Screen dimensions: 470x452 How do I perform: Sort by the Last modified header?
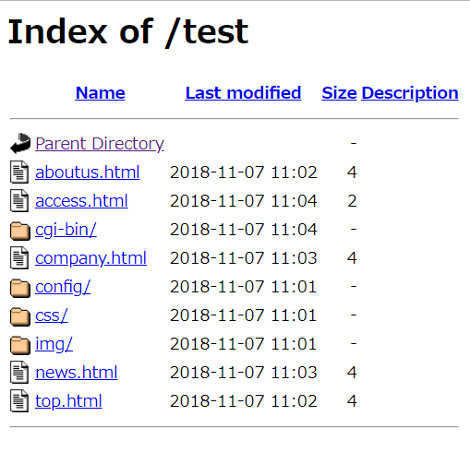click(243, 93)
